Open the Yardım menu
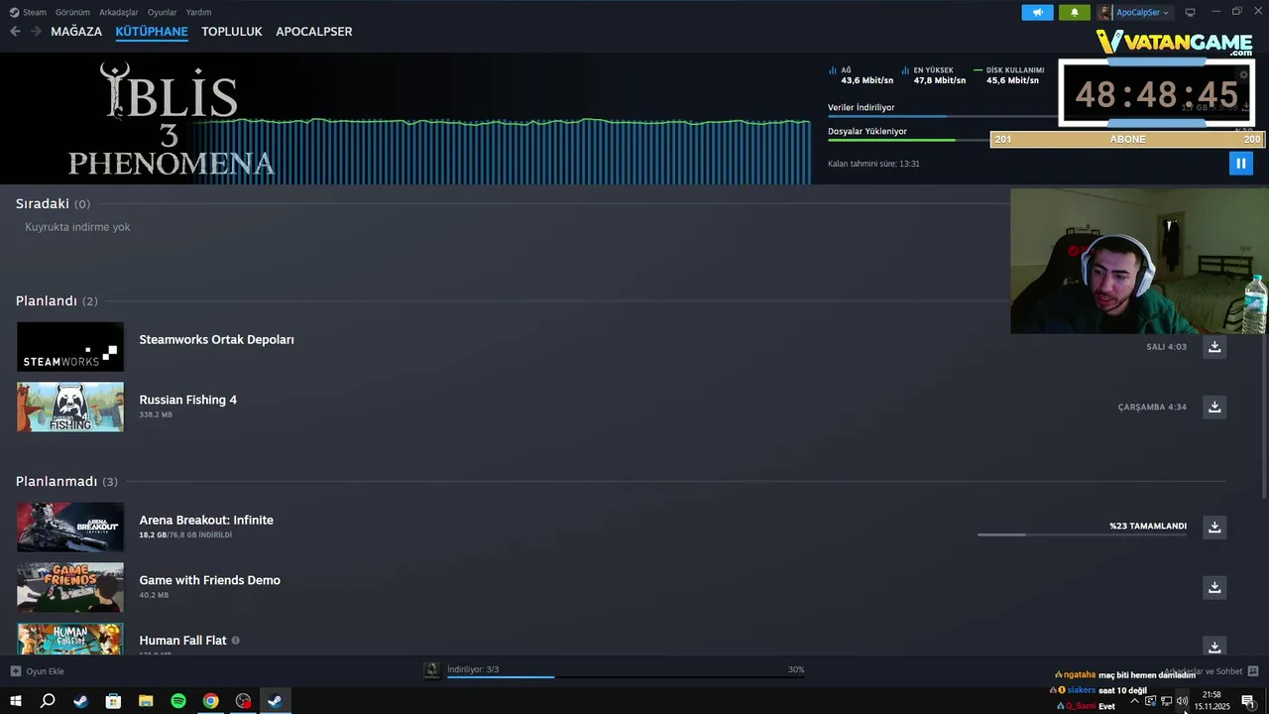Image resolution: width=1269 pixels, height=714 pixels. [x=198, y=13]
